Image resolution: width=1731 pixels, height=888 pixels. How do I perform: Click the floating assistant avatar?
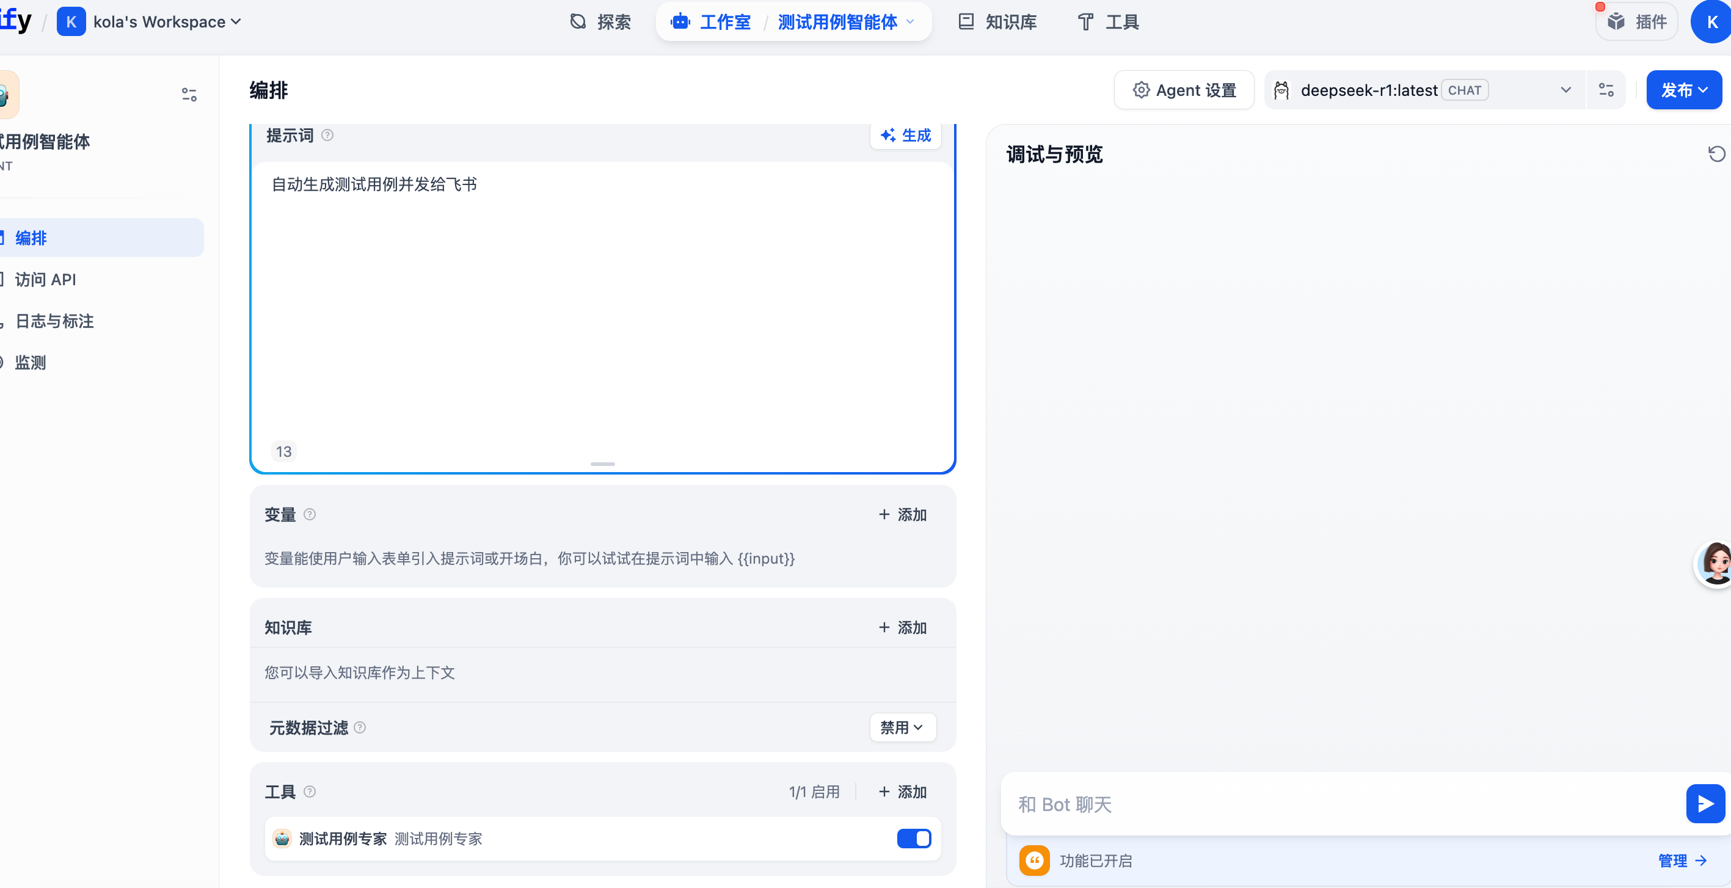click(1713, 564)
